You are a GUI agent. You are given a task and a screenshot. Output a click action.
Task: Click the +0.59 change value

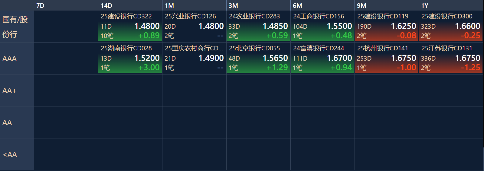pyautogui.click(x=277, y=36)
